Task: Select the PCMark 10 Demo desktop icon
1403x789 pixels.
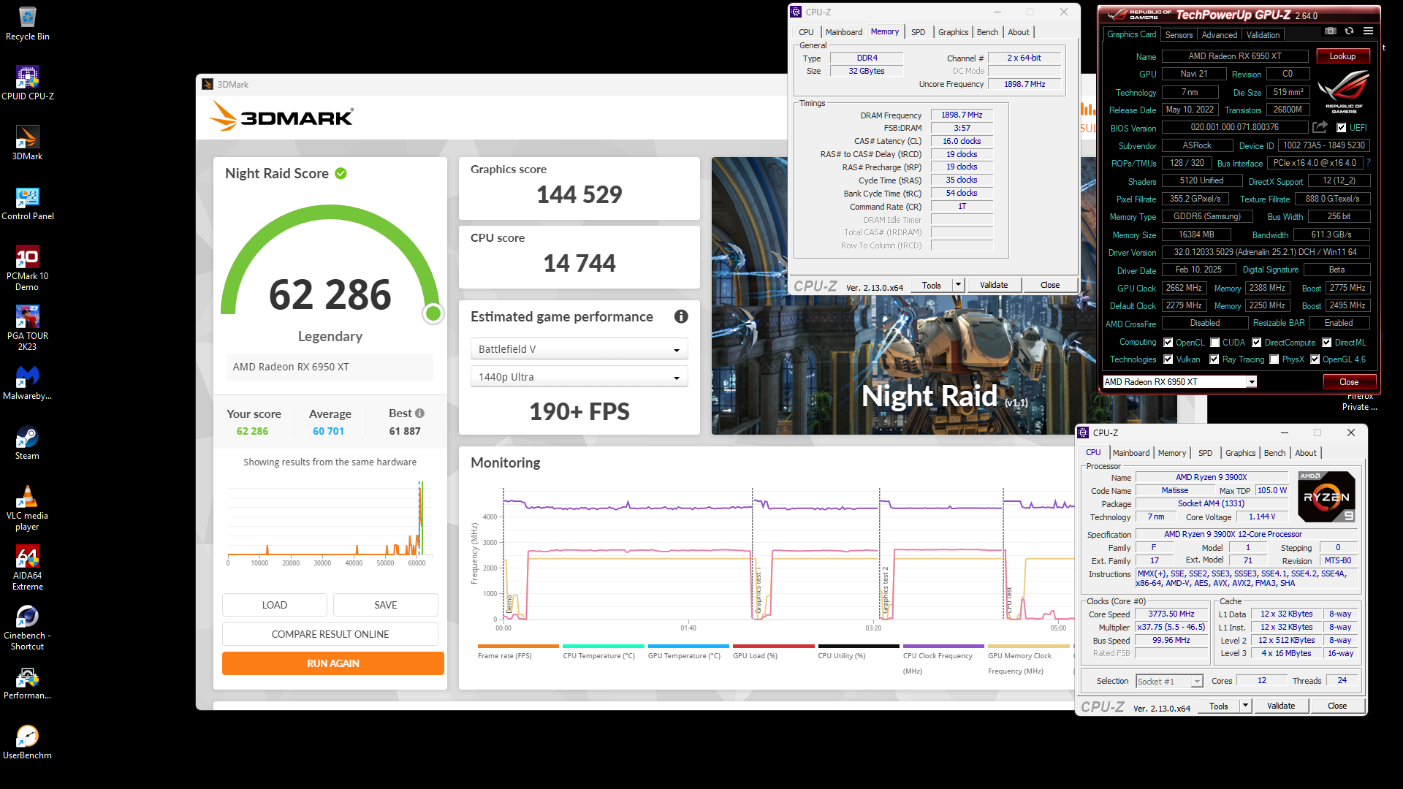Action: click(27, 268)
